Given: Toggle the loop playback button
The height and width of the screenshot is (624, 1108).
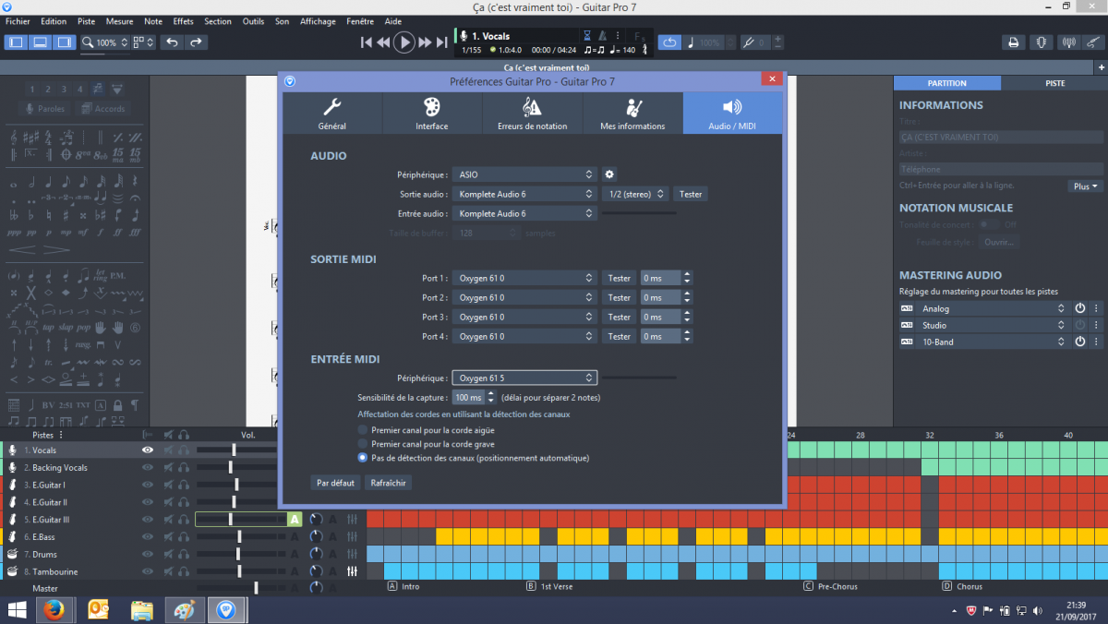Looking at the screenshot, I should tap(670, 42).
